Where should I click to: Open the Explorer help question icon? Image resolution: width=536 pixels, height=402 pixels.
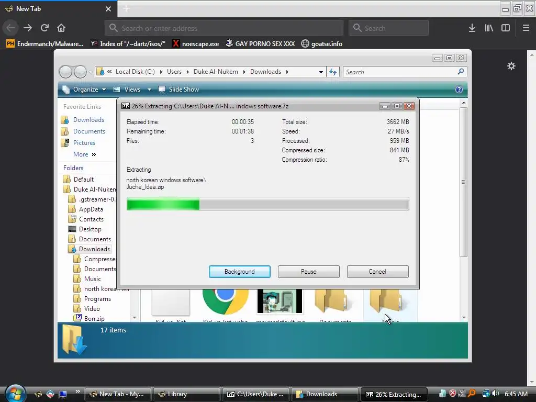point(459,90)
